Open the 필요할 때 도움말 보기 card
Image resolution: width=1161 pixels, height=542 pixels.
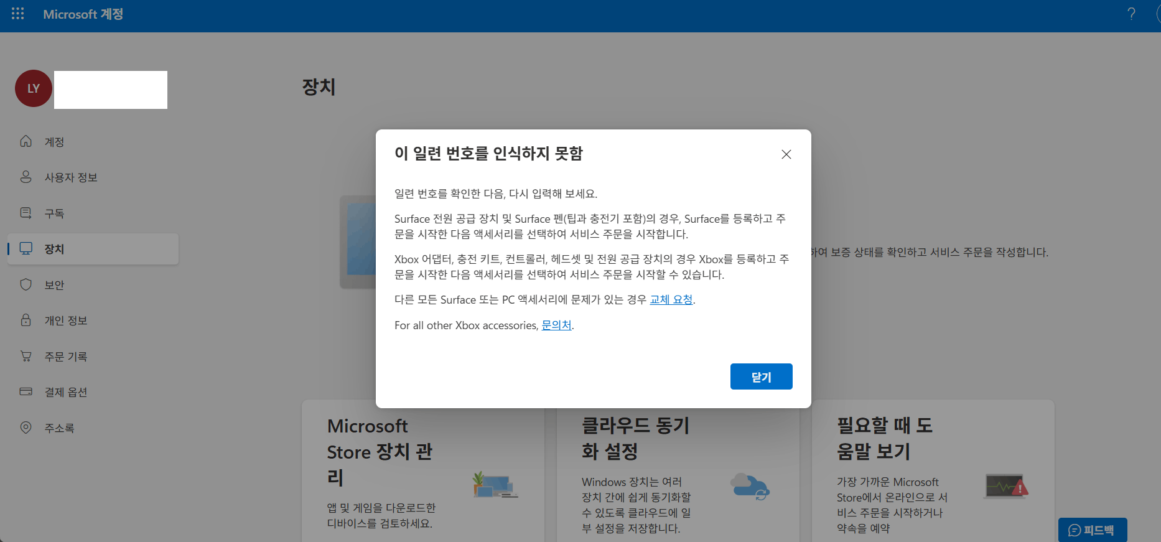coord(933,470)
